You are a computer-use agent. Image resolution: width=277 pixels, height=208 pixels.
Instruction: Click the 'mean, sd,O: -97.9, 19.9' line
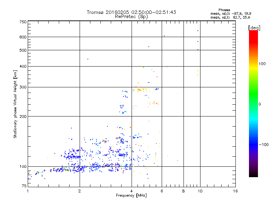click(x=231, y=14)
